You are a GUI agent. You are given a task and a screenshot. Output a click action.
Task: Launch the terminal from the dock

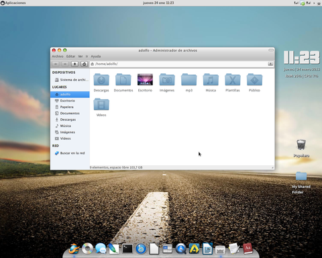(x=127, y=249)
